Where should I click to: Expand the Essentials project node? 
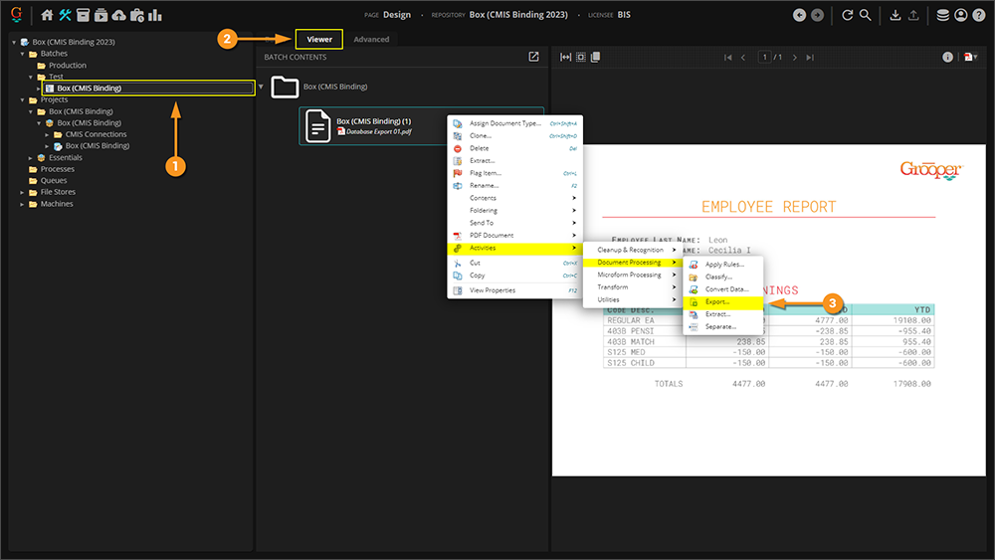(31, 157)
